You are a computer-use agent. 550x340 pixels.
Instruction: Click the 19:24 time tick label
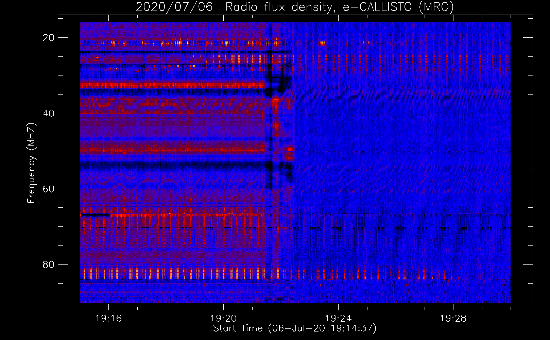pyautogui.click(x=339, y=319)
